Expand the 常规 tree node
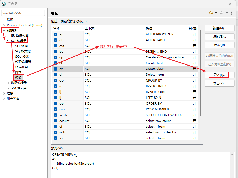The height and width of the screenshot is (178, 238). pos(4,20)
